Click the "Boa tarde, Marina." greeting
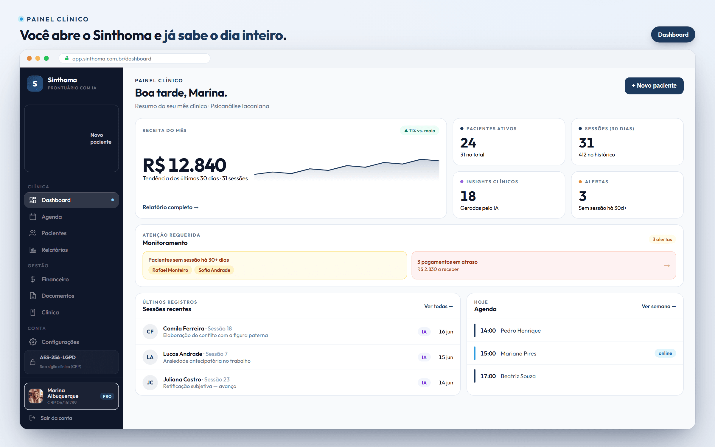The height and width of the screenshot is (447, 715). pos(181,93)
